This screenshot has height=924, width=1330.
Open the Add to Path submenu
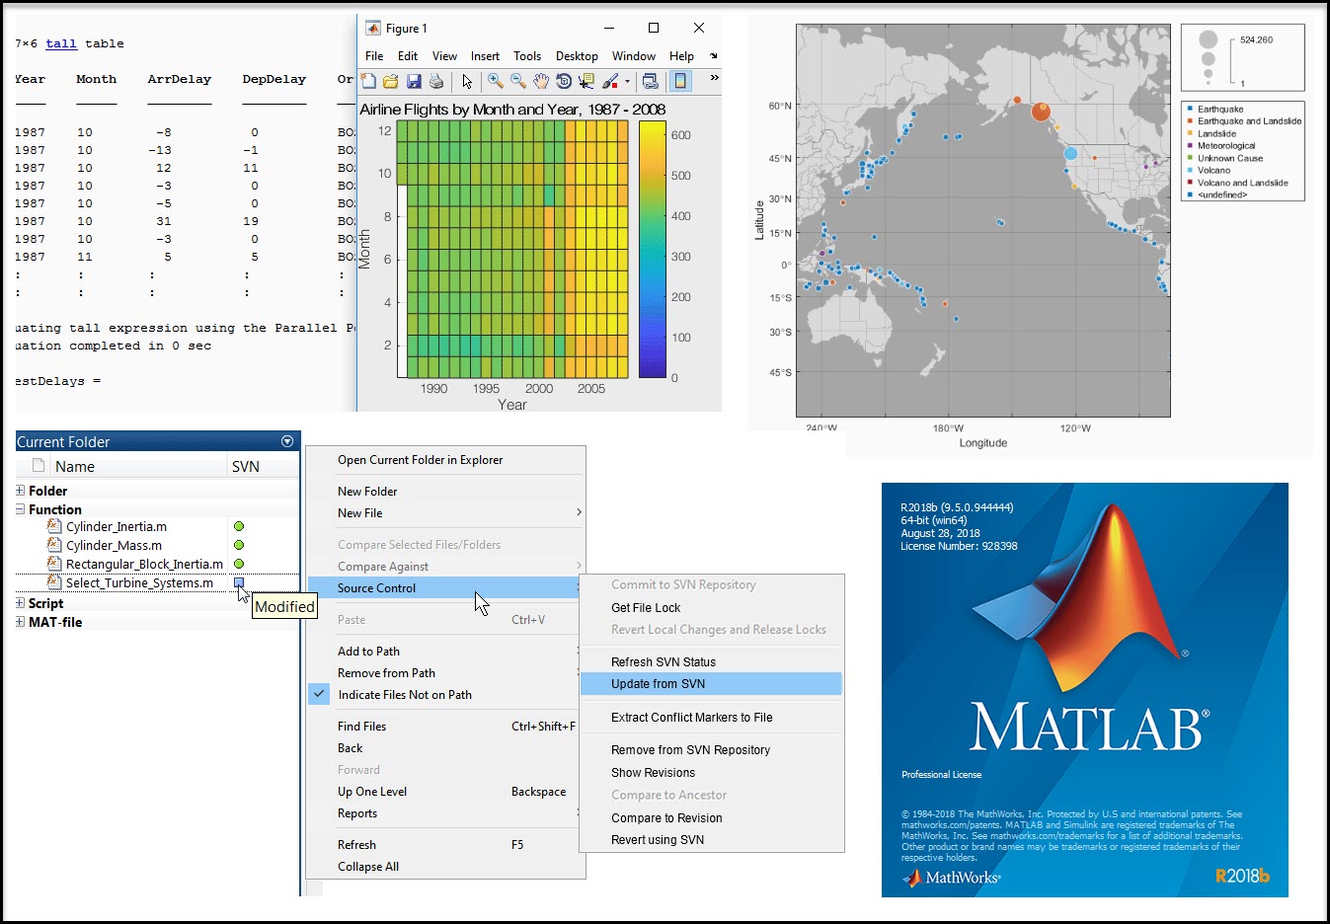pos(445,652)
